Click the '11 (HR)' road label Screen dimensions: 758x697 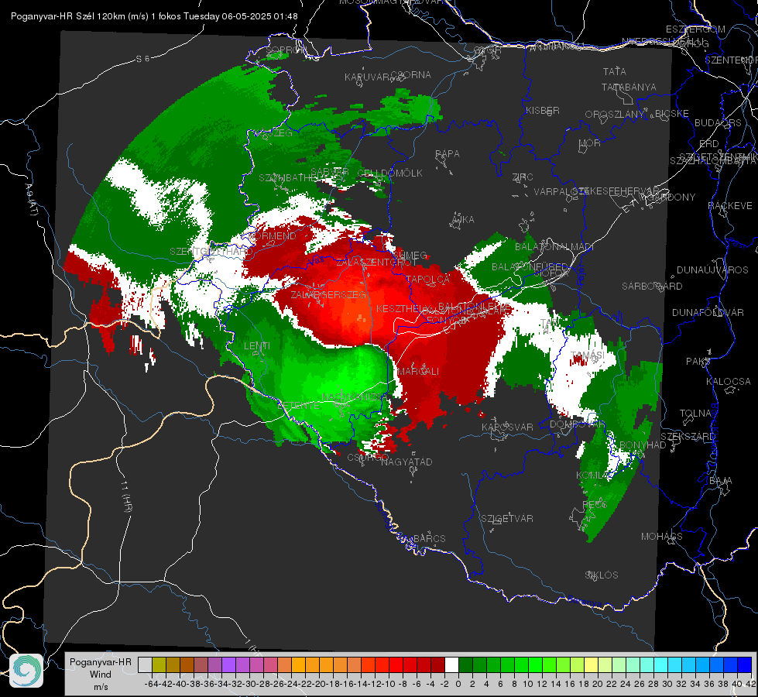coord(127,496)
